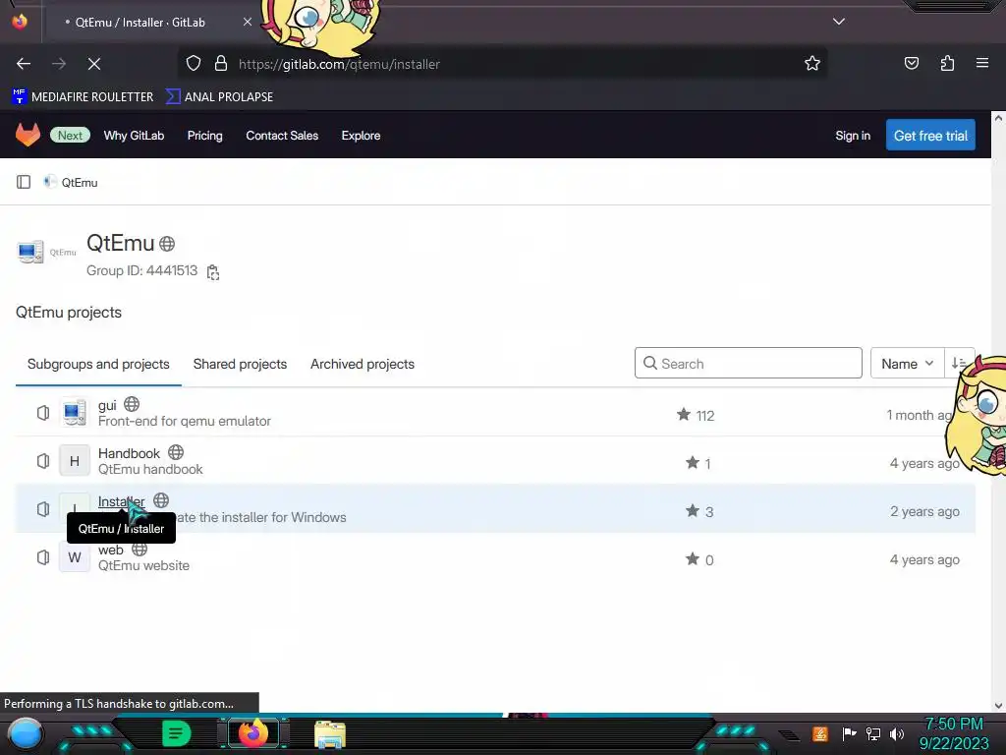Open the Pocket save icon
Screen dimensions: 1006x755
point(911,63)
